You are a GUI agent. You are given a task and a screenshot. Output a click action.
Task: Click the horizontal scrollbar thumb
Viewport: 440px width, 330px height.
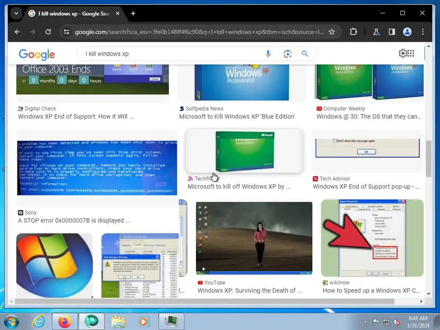pos(205,301)
